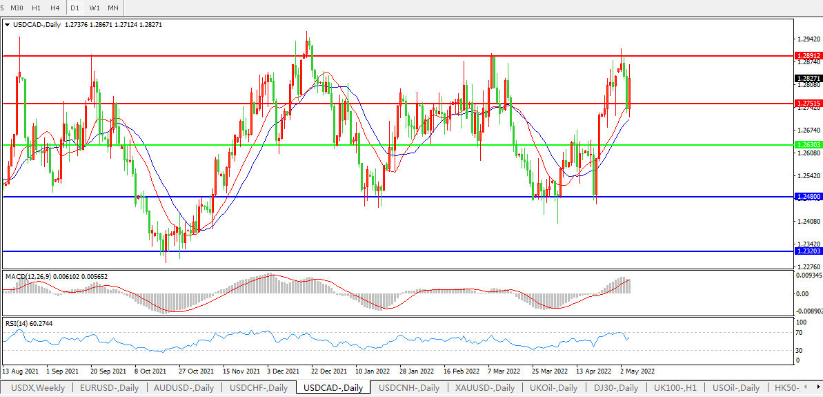Viewport: 823px width, 397px height.
Task: Switch chart to the M30 timeframe
Action: 17,8
